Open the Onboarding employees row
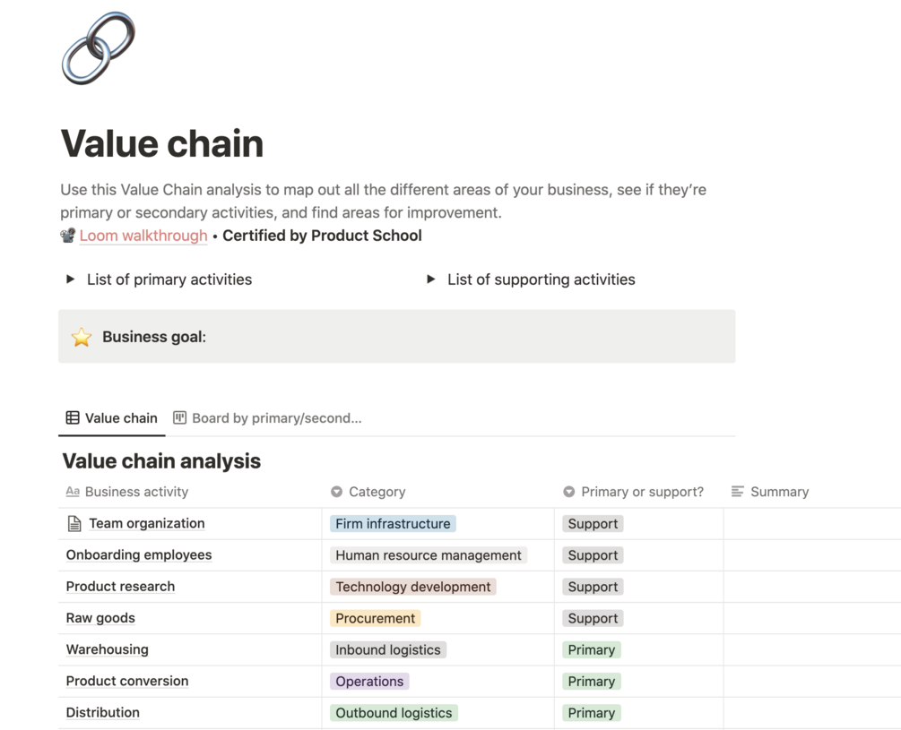Screen dimensions: 901x730 tap(139, 555)
